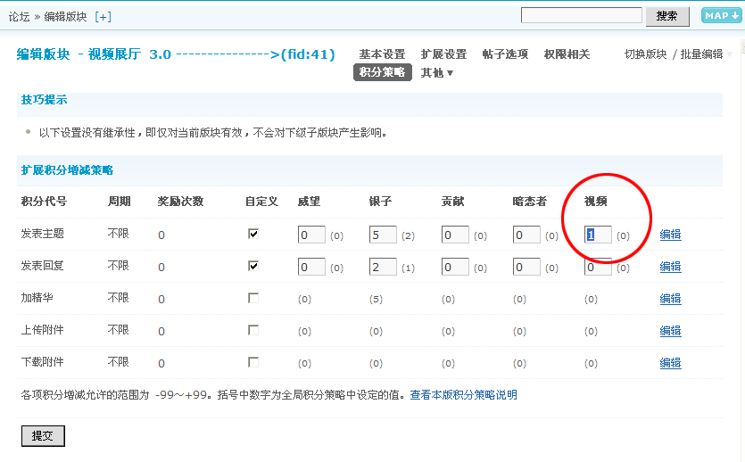This screenshot has width=745, height=462.
Task: Focus 威望 field for 发表回复
Action: (311, 267)
